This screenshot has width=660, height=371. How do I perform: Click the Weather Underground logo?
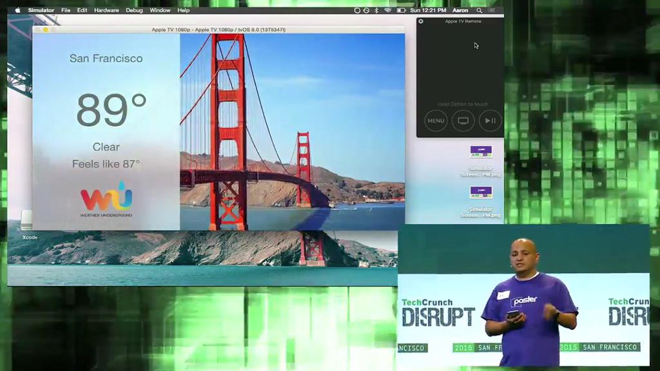tap(106, 199)
